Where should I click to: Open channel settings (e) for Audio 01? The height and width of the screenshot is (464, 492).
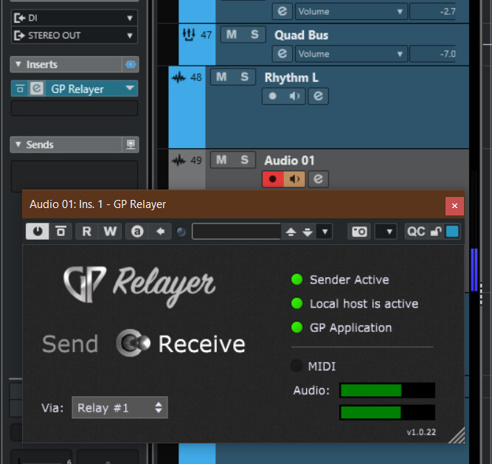318,179
